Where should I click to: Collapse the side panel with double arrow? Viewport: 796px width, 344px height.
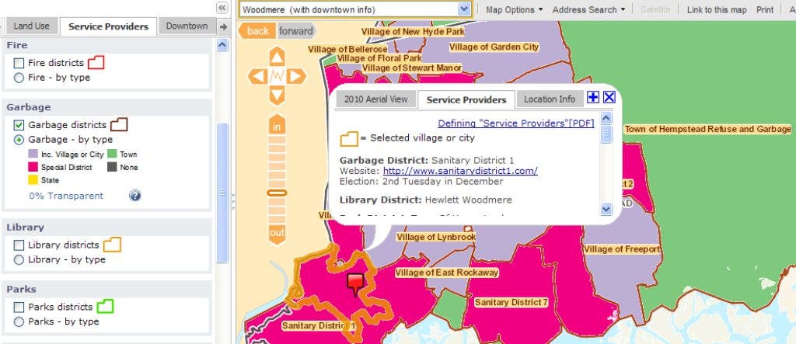(x=222, y=8)
